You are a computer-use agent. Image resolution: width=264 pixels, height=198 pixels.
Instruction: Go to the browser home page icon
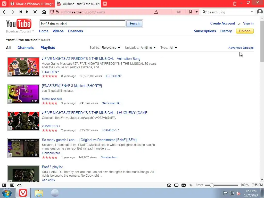tap(44, 12)
